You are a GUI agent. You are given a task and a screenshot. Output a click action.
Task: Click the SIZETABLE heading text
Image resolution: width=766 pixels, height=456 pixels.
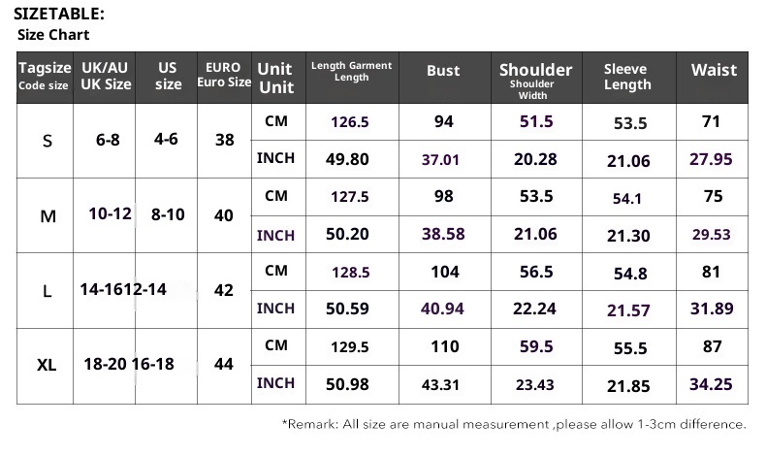[59, 14]
